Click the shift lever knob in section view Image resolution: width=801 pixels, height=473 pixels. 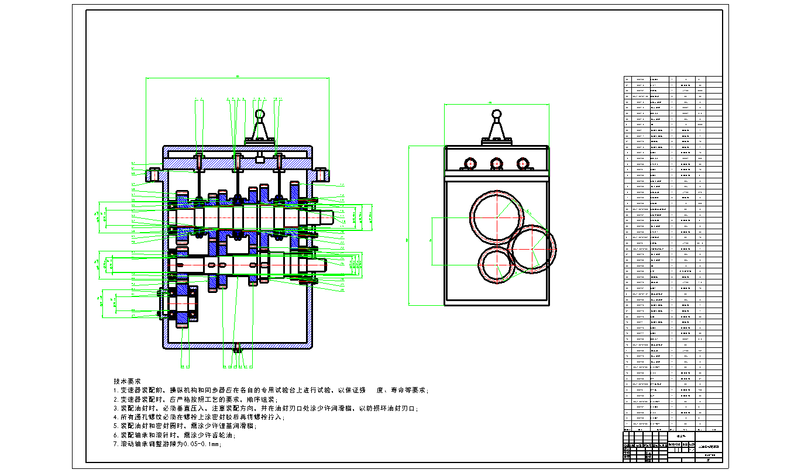point(260,113)
